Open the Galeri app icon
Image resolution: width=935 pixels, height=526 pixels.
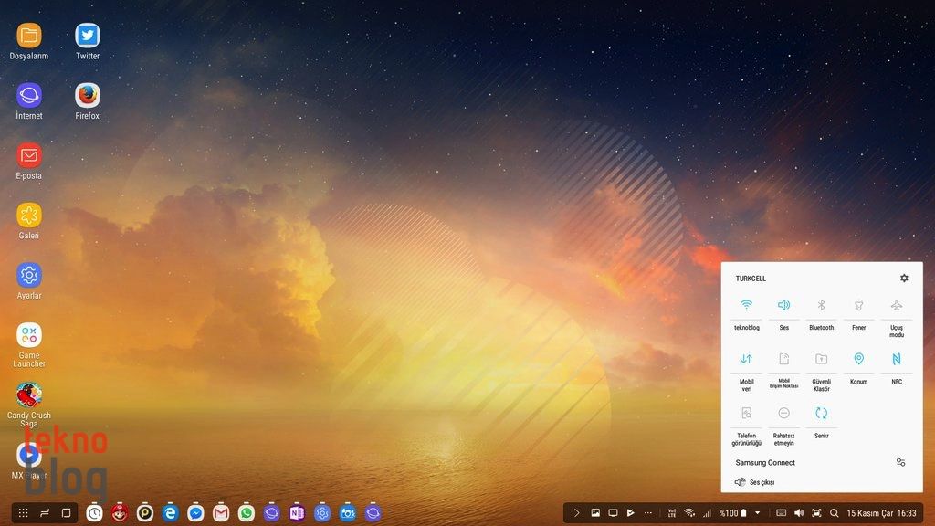coord(29,216)
